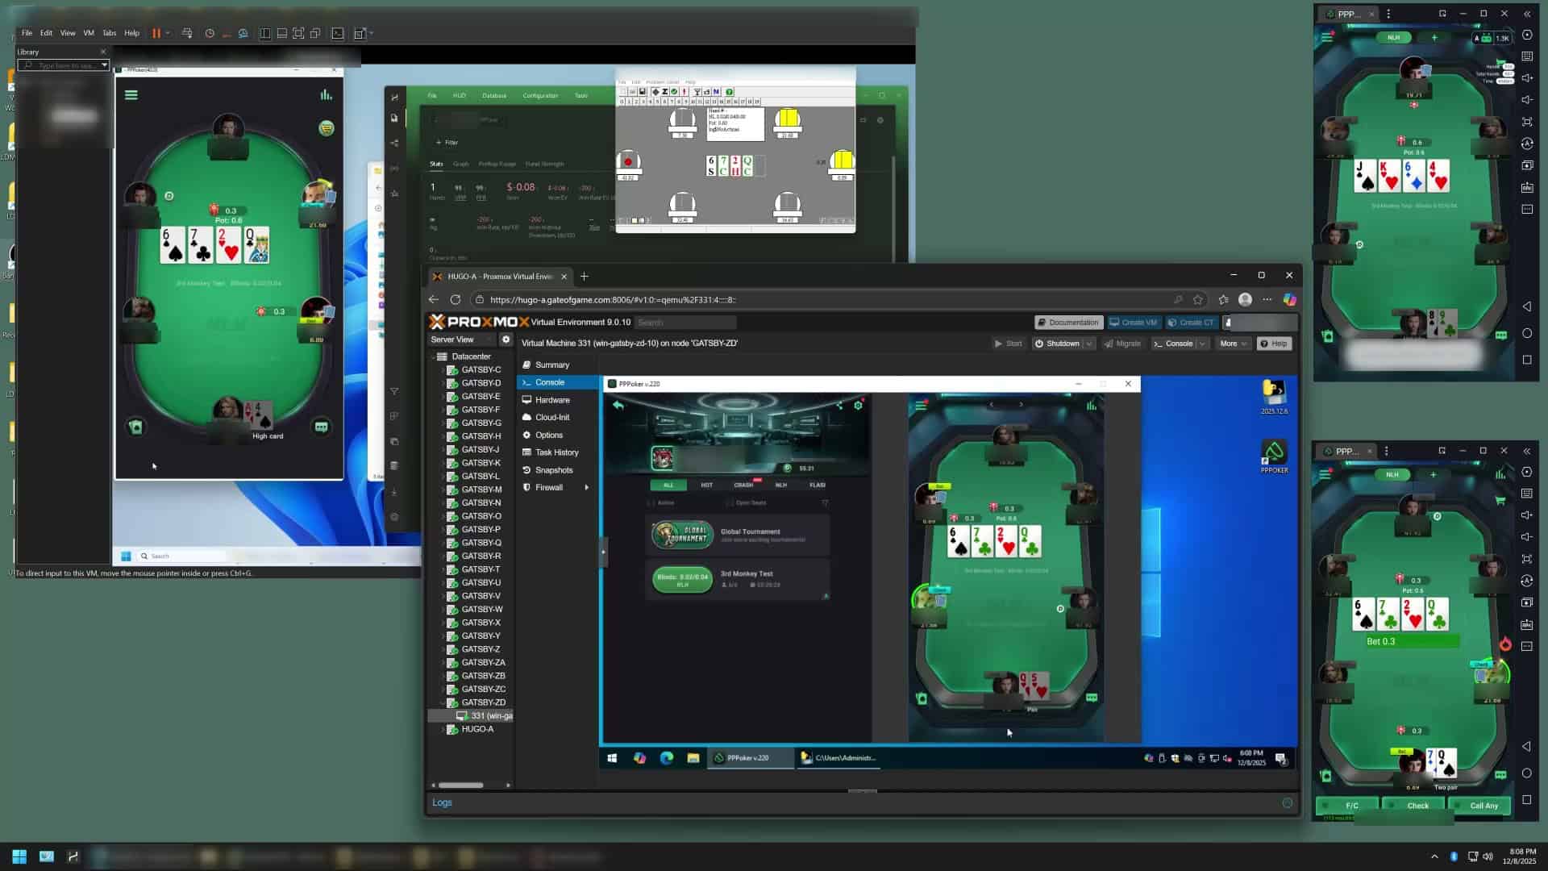1548x871 pixels.
Task: Reload the Proxmox page in the browser
Action: click(x=456, y=299)
